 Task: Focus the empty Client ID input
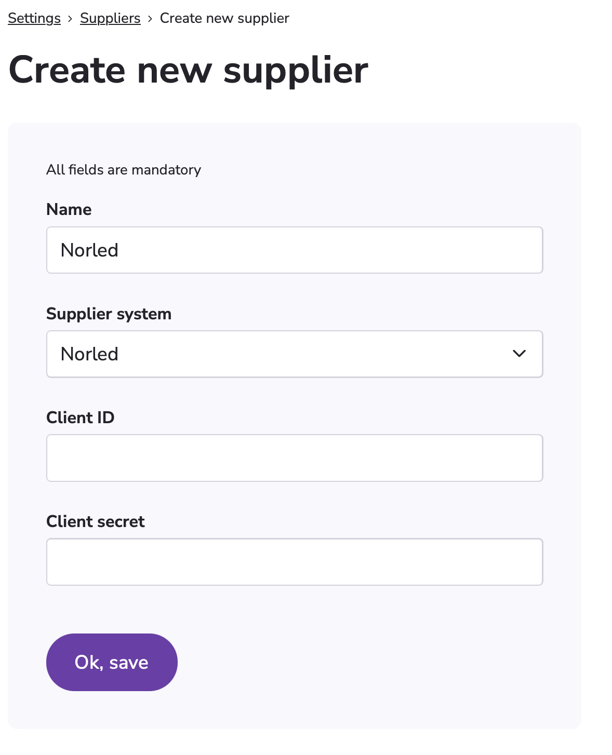pos(295,458)
